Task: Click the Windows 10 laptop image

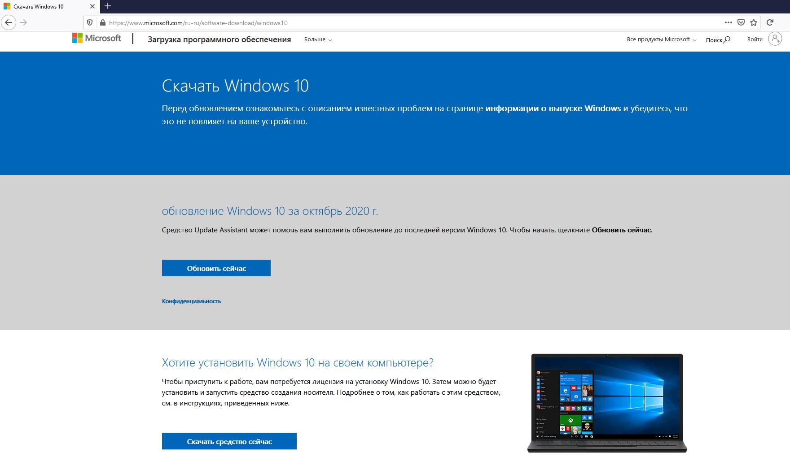Action: (x=607, y=403)
